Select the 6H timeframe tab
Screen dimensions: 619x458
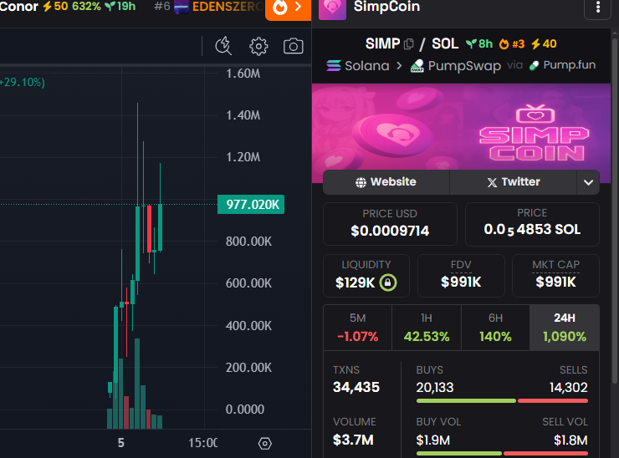(495, 328)
